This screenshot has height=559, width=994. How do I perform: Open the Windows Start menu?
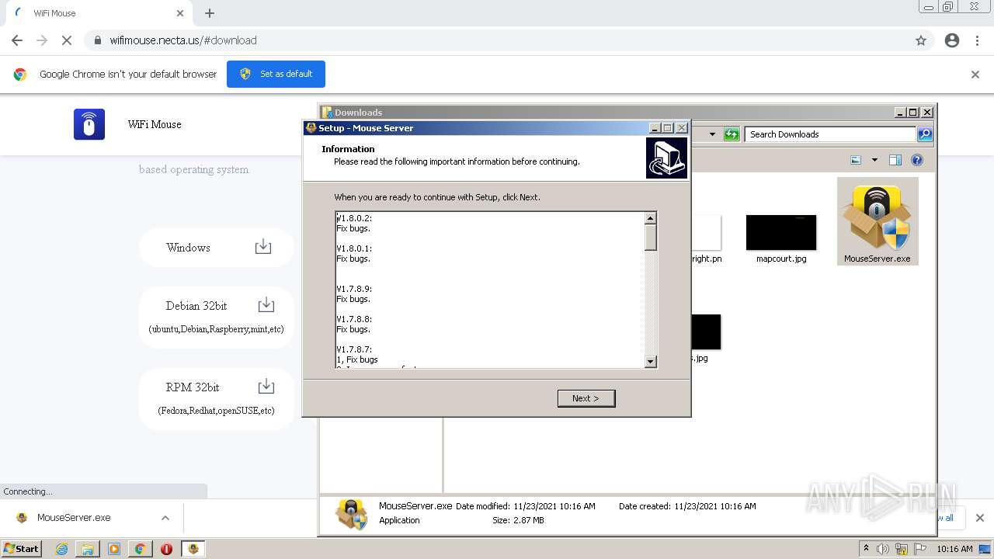pyautogui.click(x=21, y=548)
